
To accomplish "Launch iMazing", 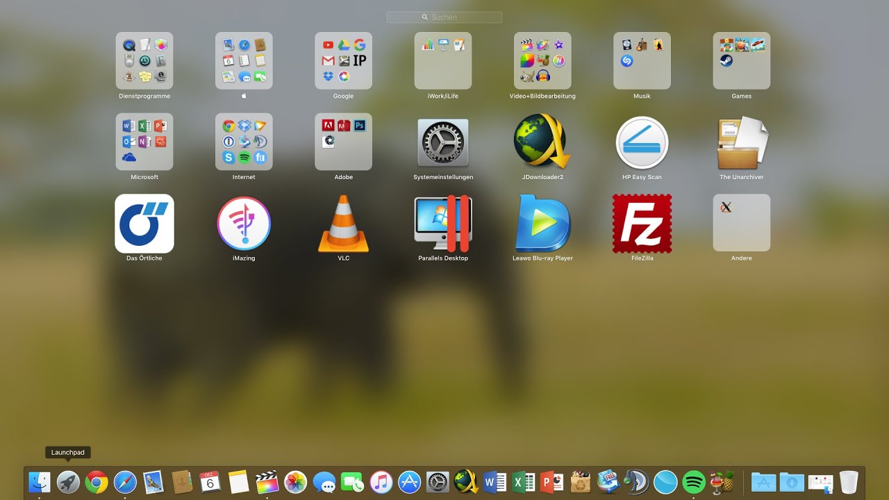I will pos(244,224).
